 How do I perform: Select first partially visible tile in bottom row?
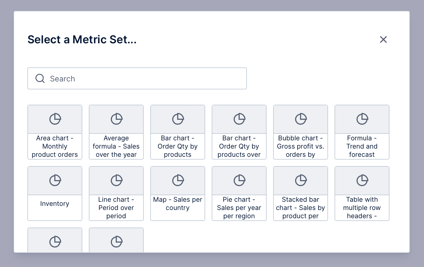click(55, 240)
